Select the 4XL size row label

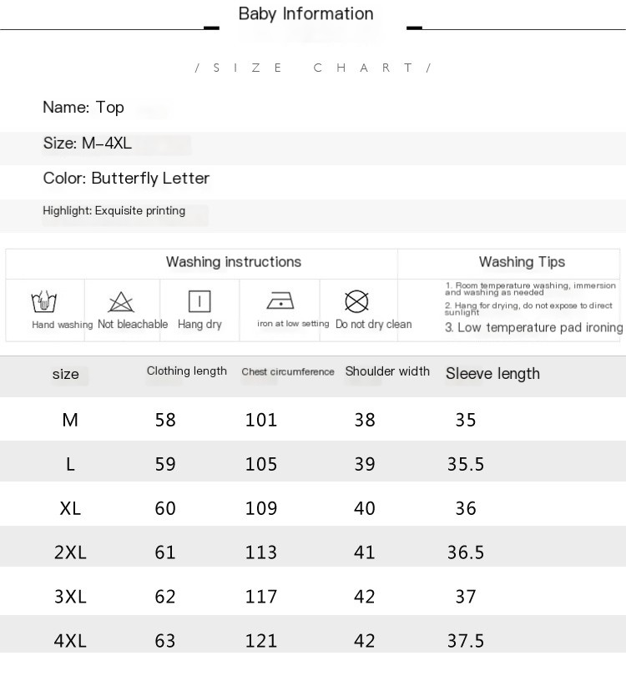tap(70, 641)
